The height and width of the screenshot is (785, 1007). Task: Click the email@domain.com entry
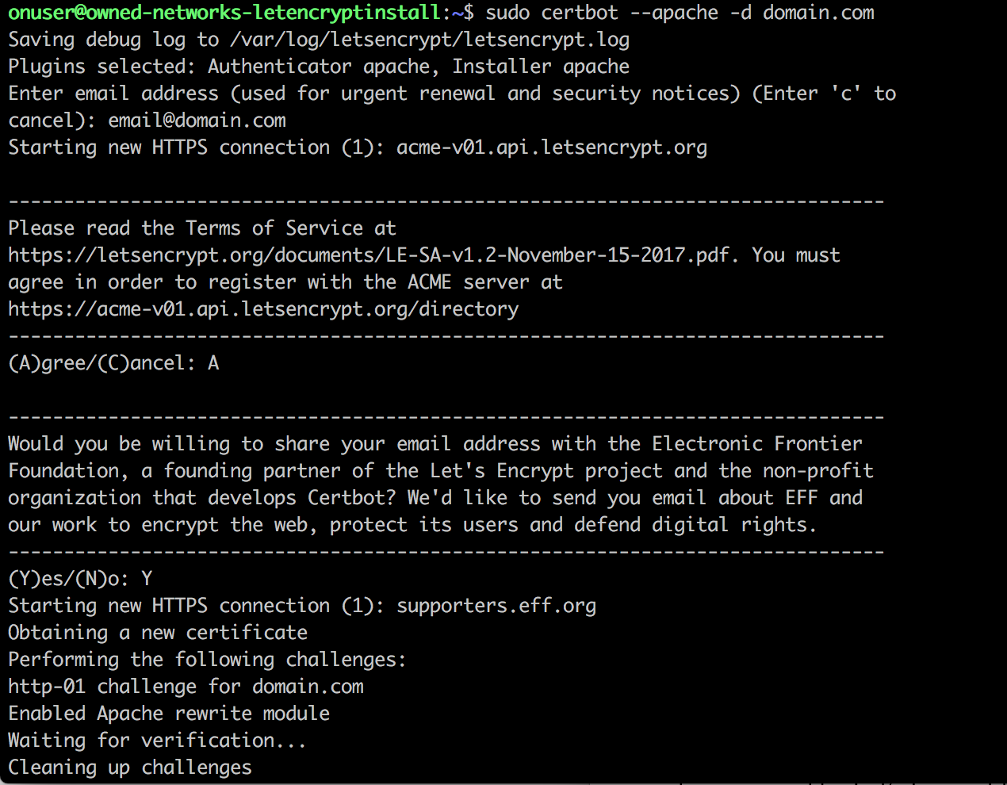[x=197, y=121]
